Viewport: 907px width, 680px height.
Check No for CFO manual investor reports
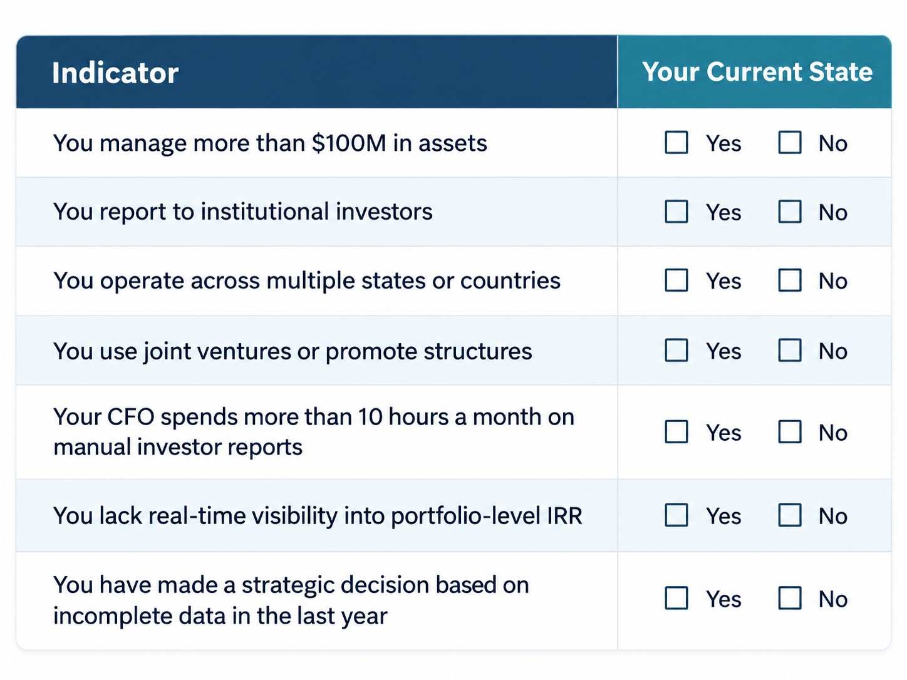click(789, 431)
